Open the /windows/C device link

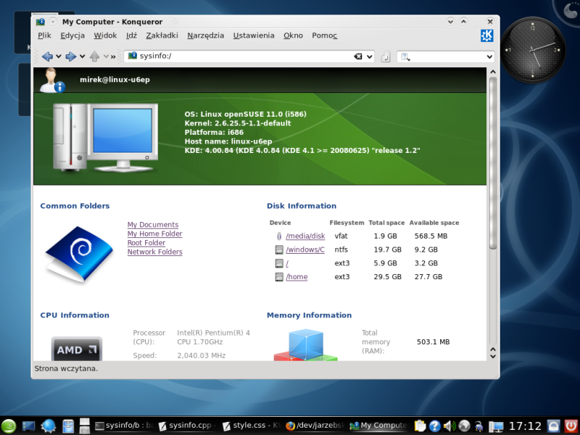(305, 249)
